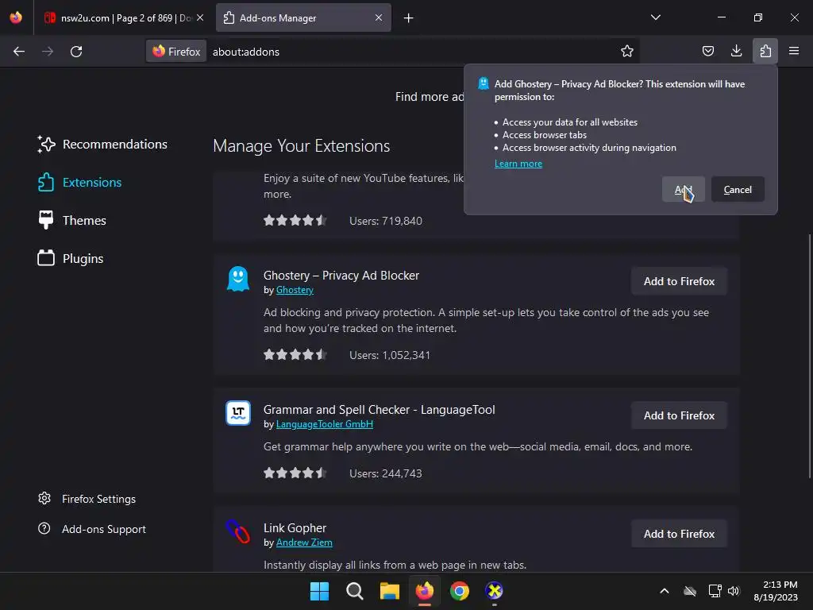Reload the current page

tap(76, 52)
